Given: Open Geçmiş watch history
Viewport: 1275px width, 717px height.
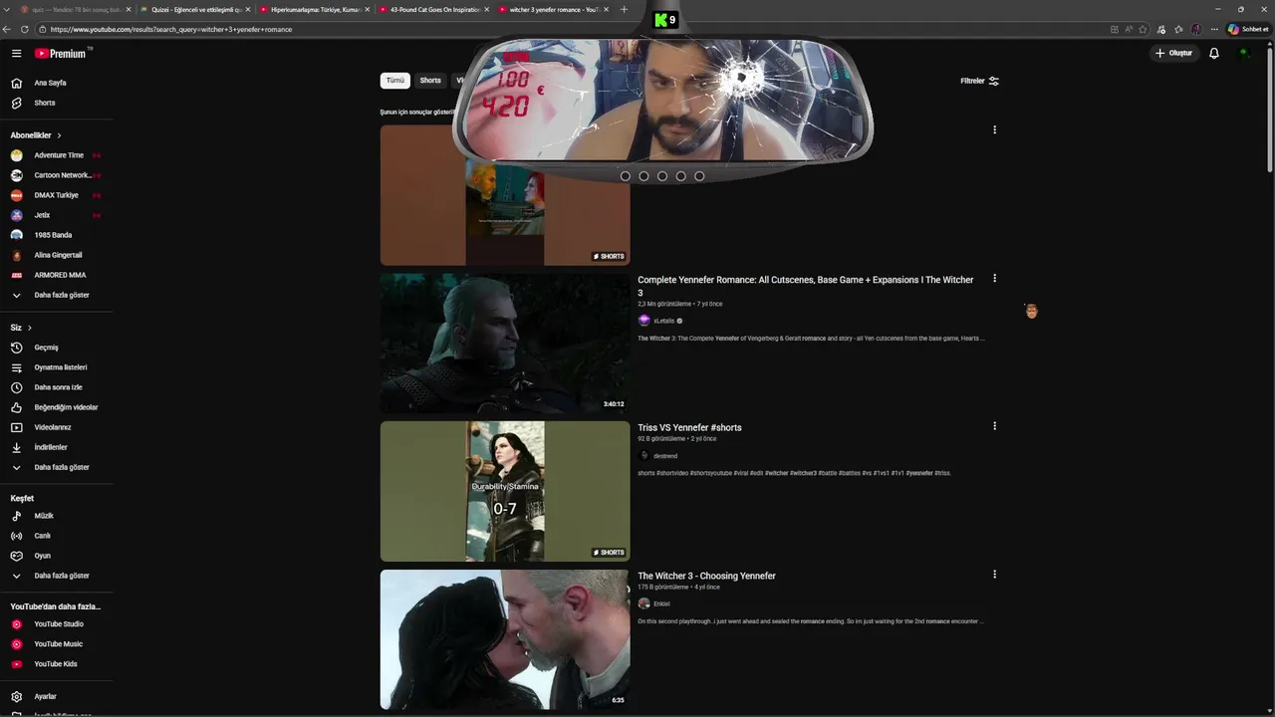Looking at the screenshot, I should tap(46, 348).
